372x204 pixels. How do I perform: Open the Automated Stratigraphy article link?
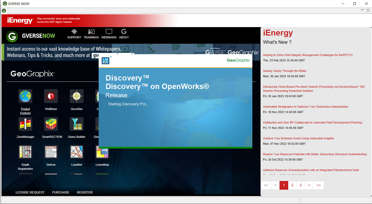tap(306, 107)
